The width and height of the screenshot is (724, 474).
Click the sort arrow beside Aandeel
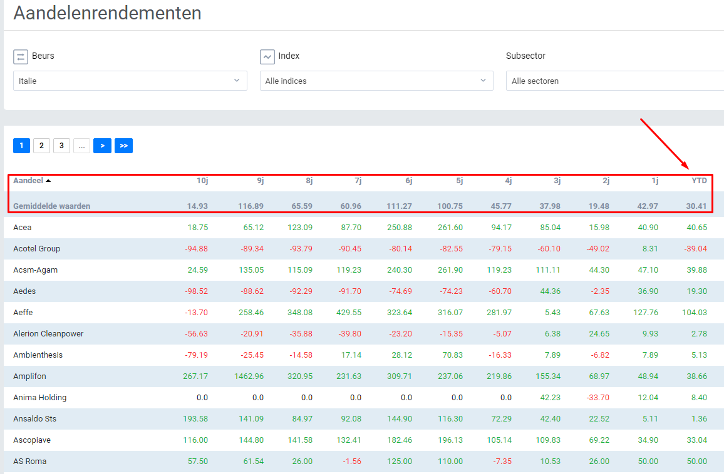tap(48, 181)
